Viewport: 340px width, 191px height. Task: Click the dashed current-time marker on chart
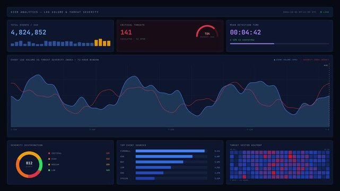(329, 95)
